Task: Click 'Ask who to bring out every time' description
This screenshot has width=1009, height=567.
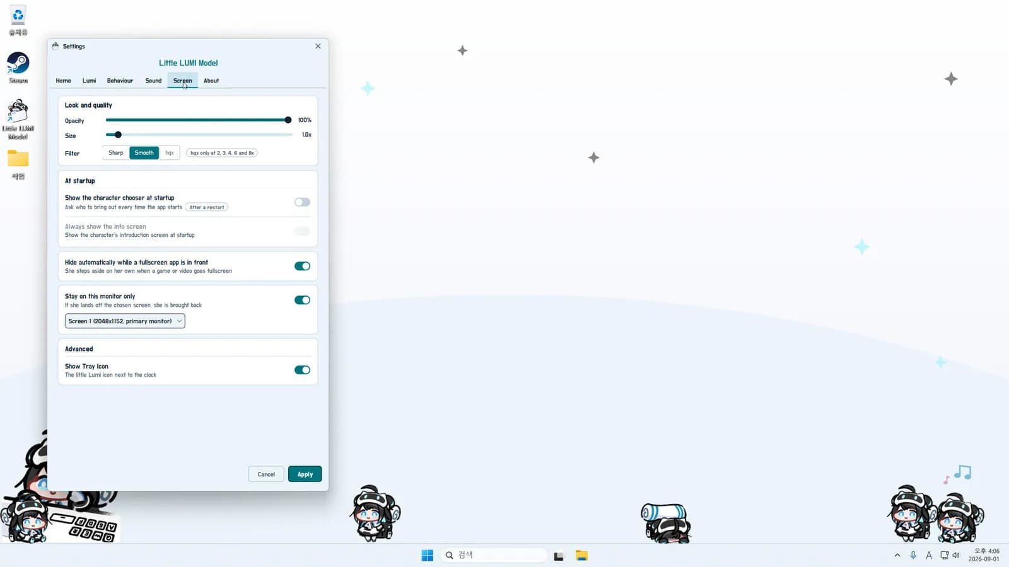Action: [123, 207]
